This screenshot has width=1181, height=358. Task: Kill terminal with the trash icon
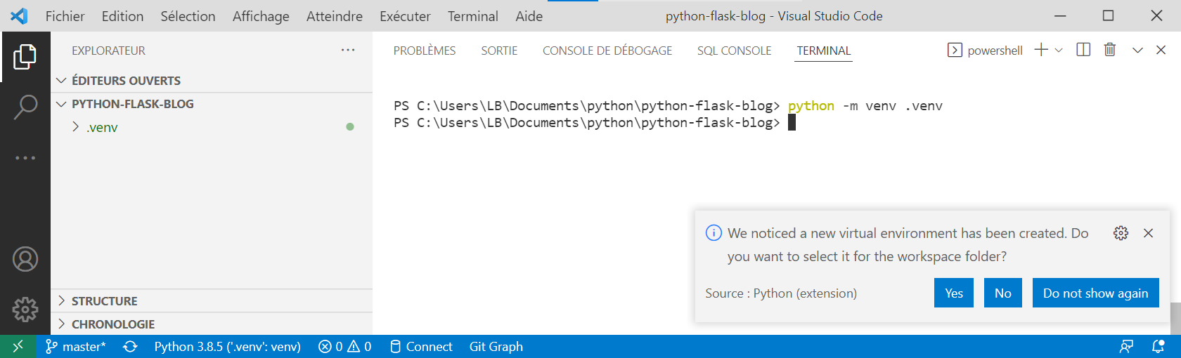coord(1110,50)
